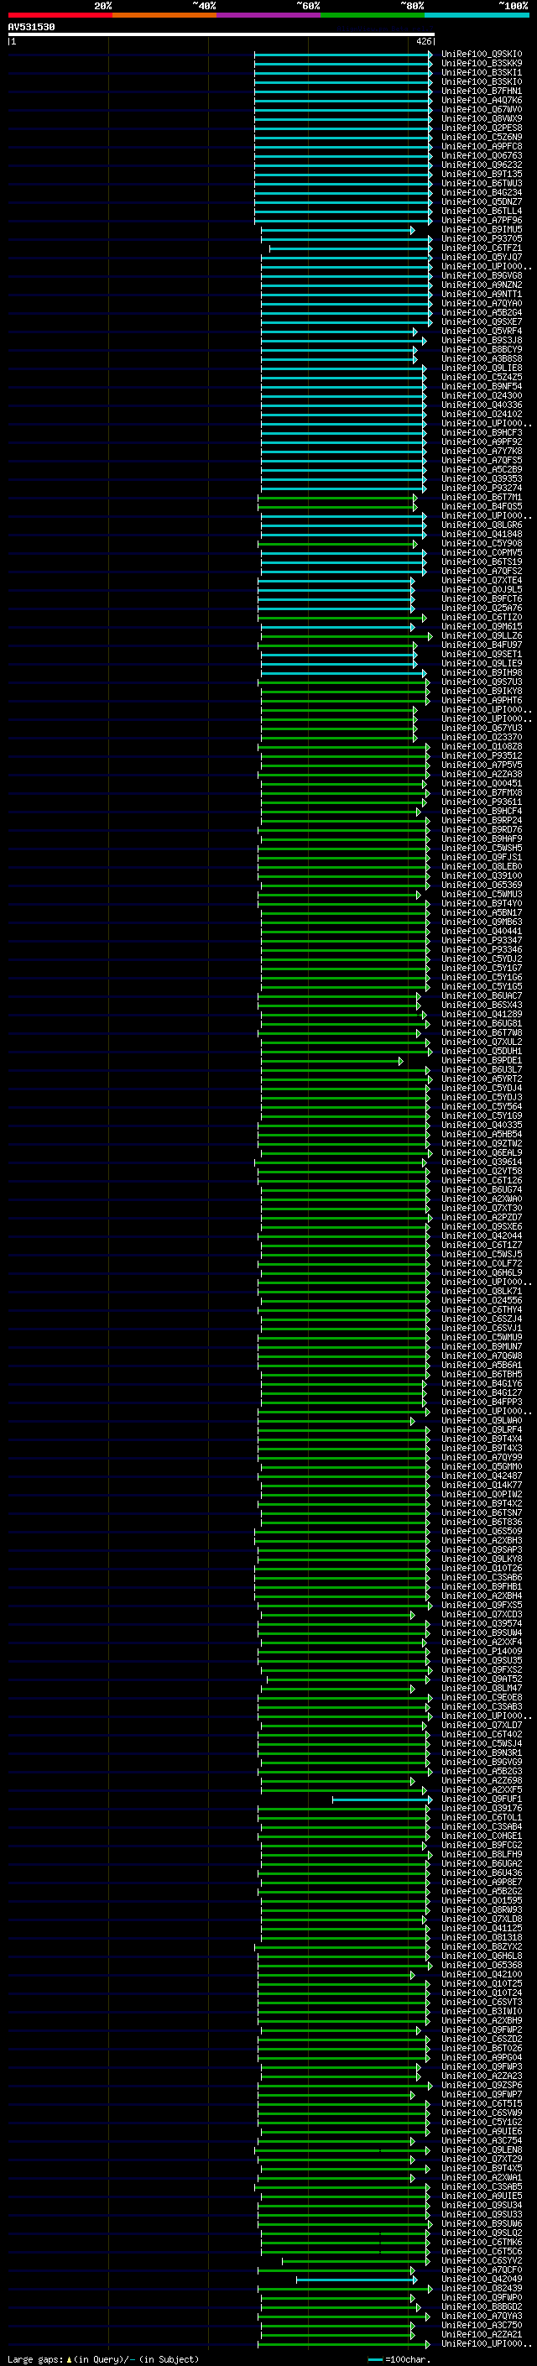
Task: Select hit label UniRef100_Q9LLZ6
Action: click(x=481, y=635)
